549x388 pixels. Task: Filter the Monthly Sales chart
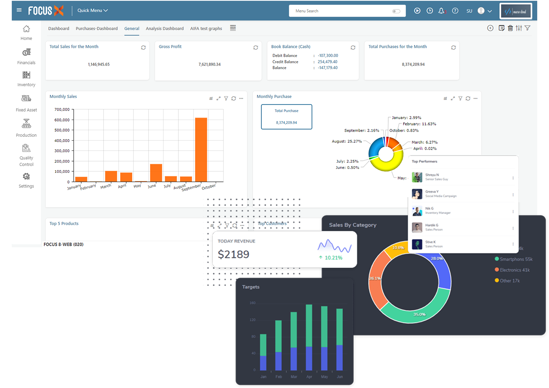(x=226, y=98)
